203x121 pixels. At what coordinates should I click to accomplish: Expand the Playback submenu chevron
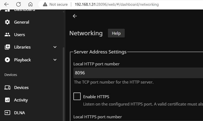coord(55,60)
